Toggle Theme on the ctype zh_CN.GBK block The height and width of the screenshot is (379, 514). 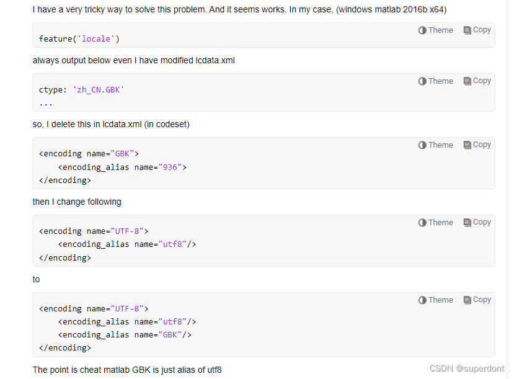(435, 81)
